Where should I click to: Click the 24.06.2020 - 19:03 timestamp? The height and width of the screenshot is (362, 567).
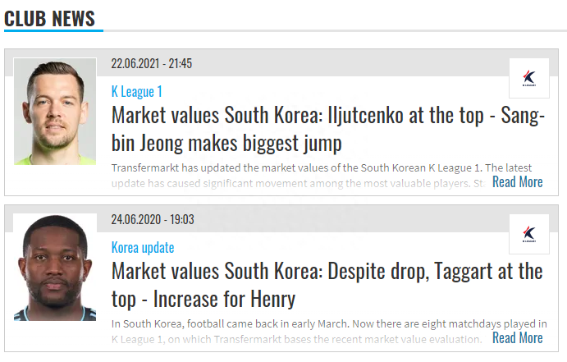tap(152, 219)
